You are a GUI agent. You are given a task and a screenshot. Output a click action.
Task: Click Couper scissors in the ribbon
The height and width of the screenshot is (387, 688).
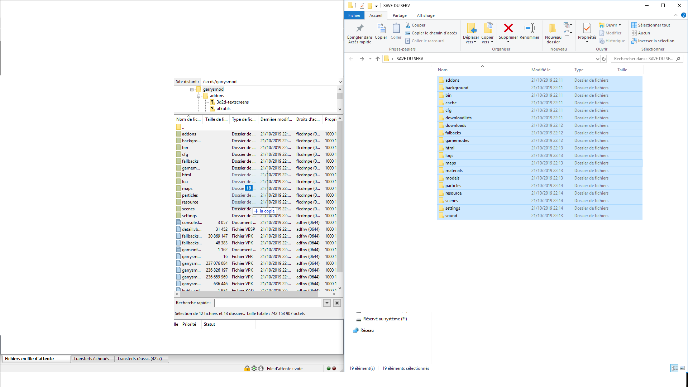pos(416,25)
